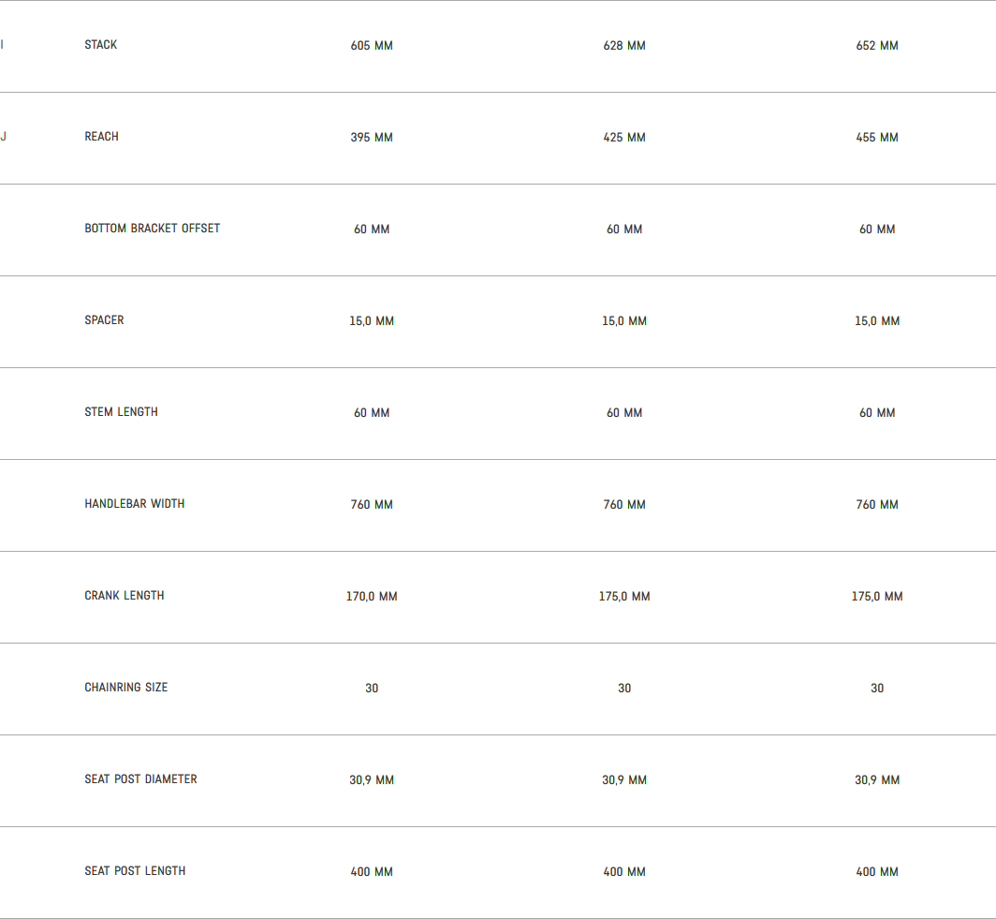Click the BOTTOM BRACKET OFFSET label
Screen dimensions: 996x919
pos(153,229)
